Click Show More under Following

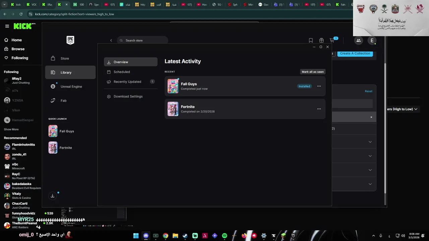pyautogui.click(x=11, y=129)
